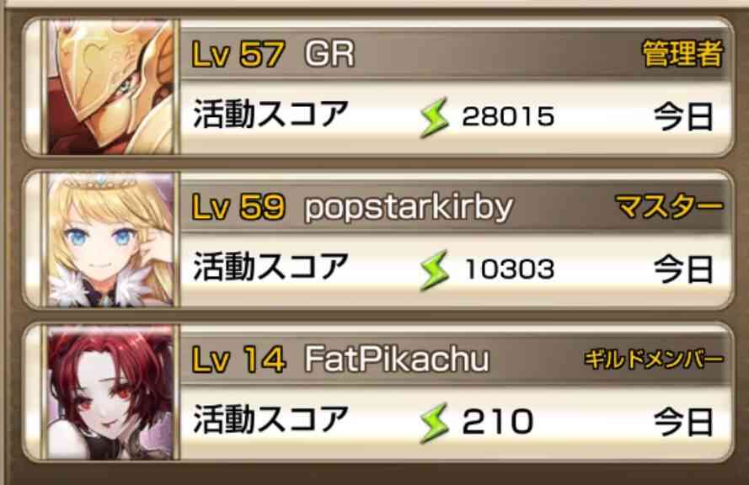Image resolution: width=749 pixels, height=485 pixels.
Task: Click the Lv 14 level text
Action: 238,360
